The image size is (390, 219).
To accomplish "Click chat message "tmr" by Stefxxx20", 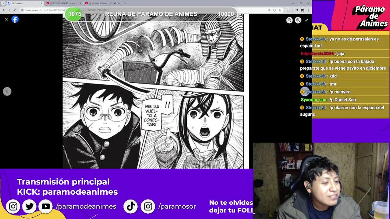I will (x=333, y=84).
